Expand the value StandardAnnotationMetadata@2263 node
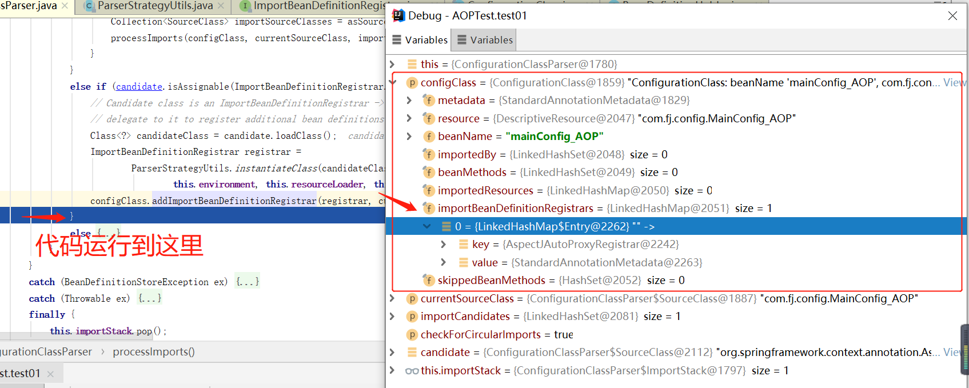The width and height of the screenshot is (969, 388). tap(444, 262)
